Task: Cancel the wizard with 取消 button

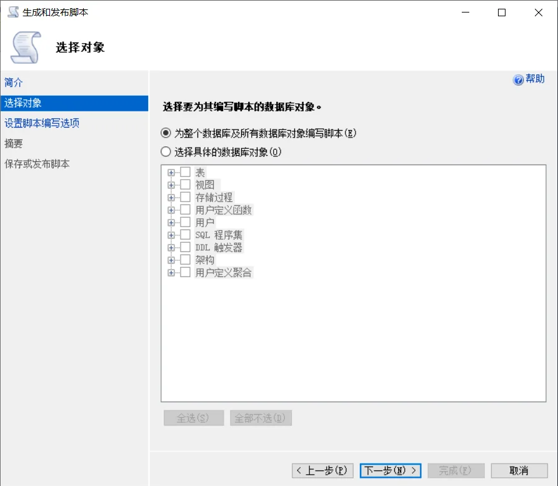Action: (x=519, y=471)
